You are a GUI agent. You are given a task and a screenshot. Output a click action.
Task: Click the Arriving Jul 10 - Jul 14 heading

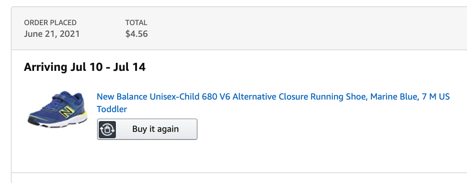coord(84,67)
